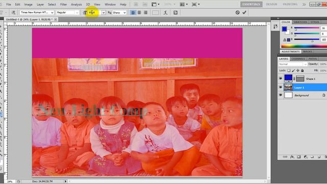Image resolution: width=327 pixels, height=184 pixels.
Task: Align text right
Action: [x=146, y=12]
